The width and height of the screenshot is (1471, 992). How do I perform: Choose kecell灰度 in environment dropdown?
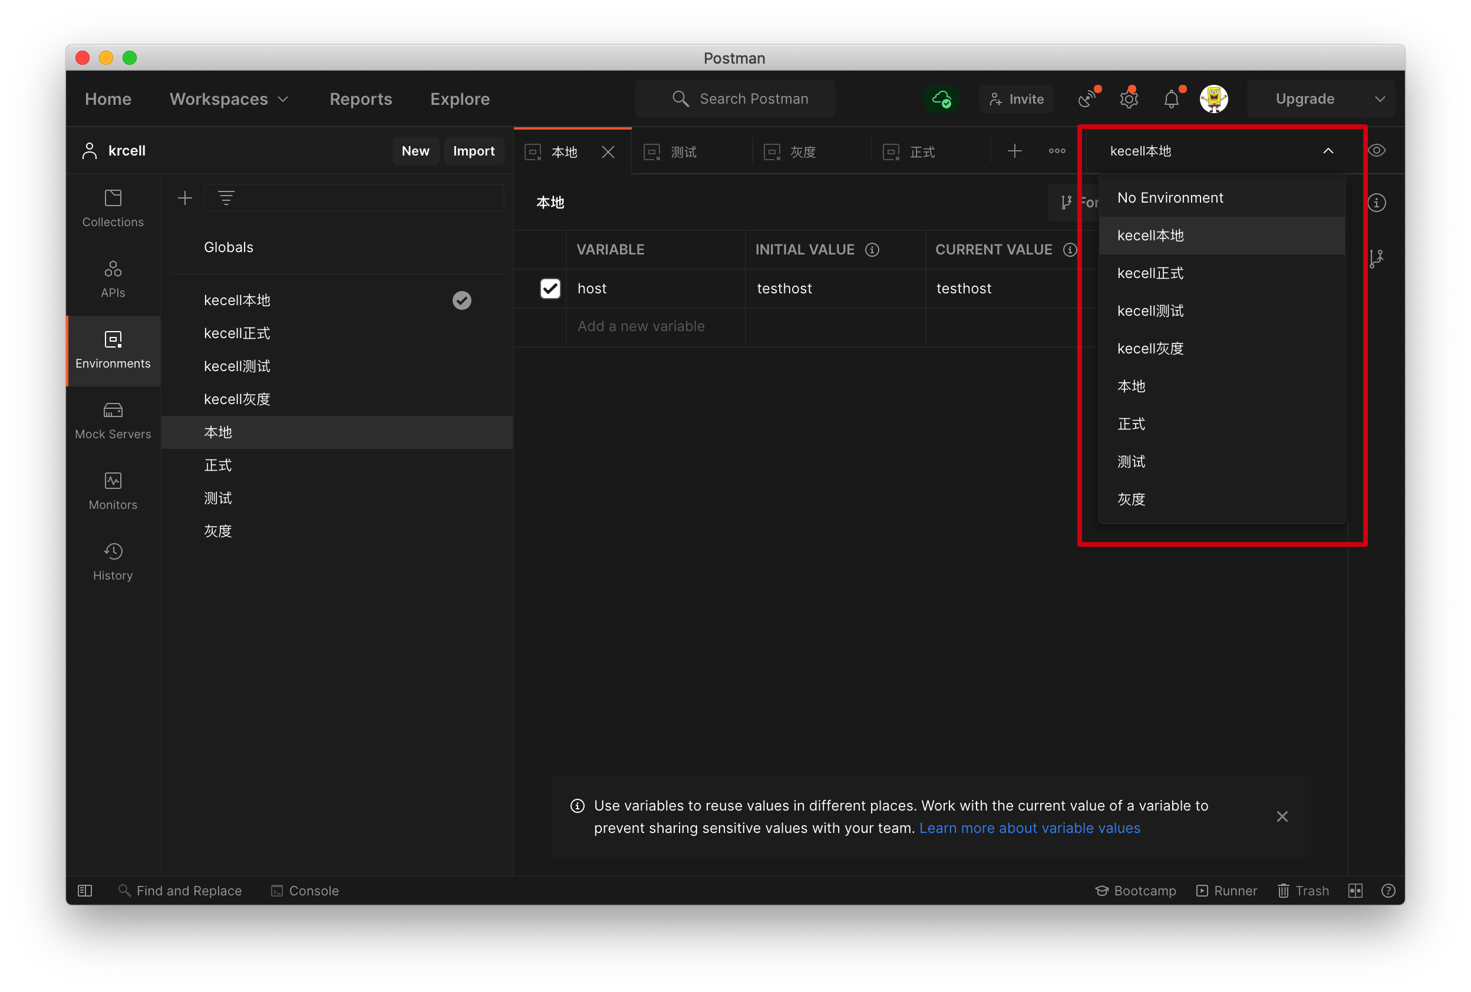click(x=1222, y=349)
